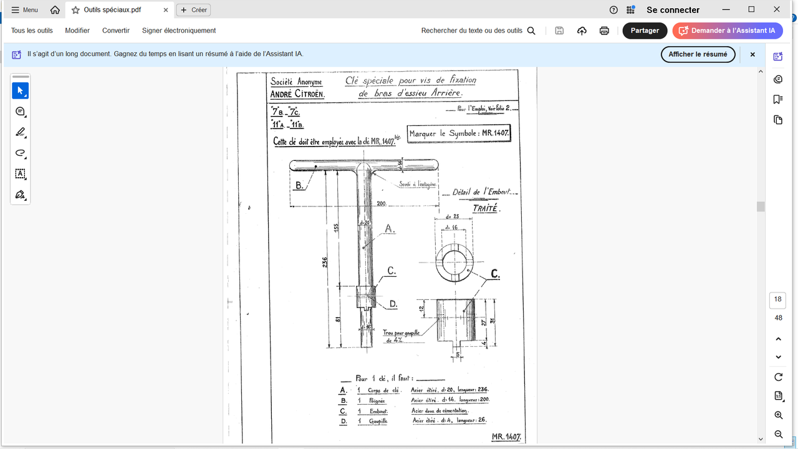
Task: Click 'Clé spéciale pour vis de fixation' title
Action: (411, 80)
